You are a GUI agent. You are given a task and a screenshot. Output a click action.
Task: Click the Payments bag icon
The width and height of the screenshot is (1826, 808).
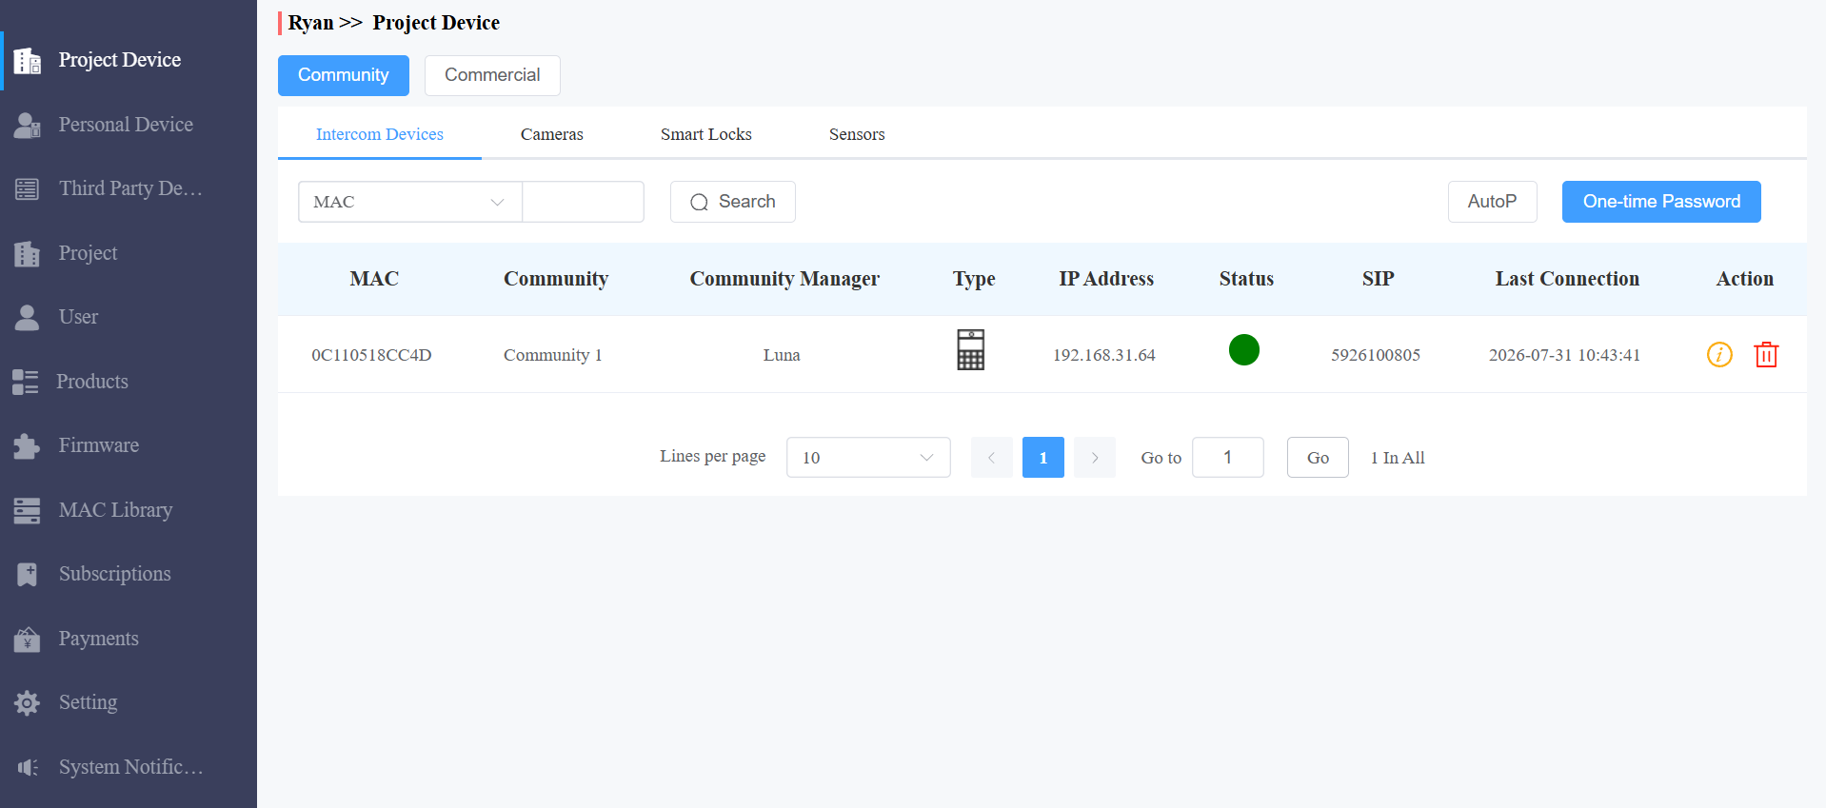(x=28, y=639)
